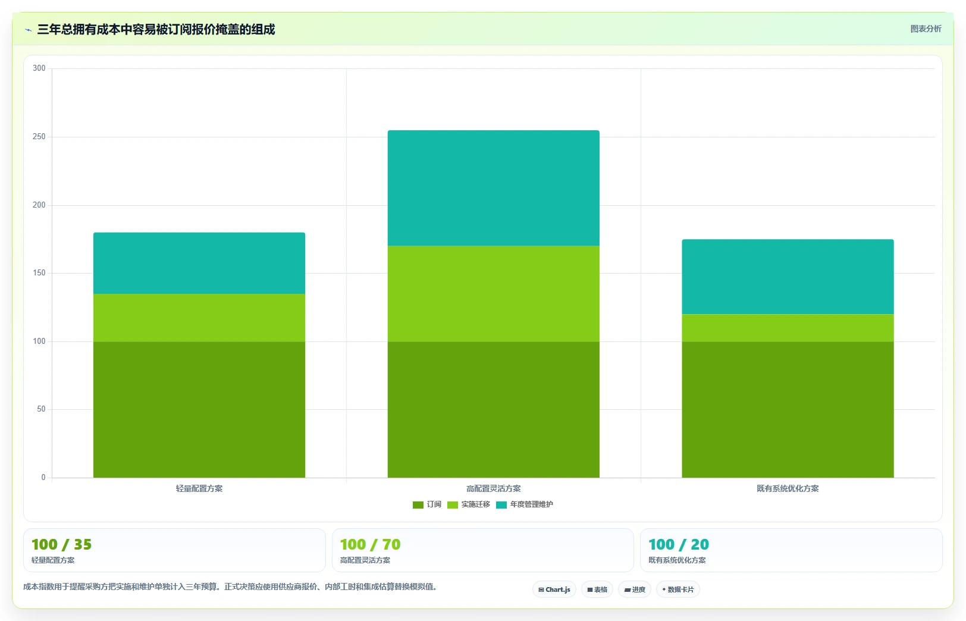Image resolution: width=966 pixels, height=621 pixels.
Task: Click the 图表分析 label in the header
Action: 926,29
